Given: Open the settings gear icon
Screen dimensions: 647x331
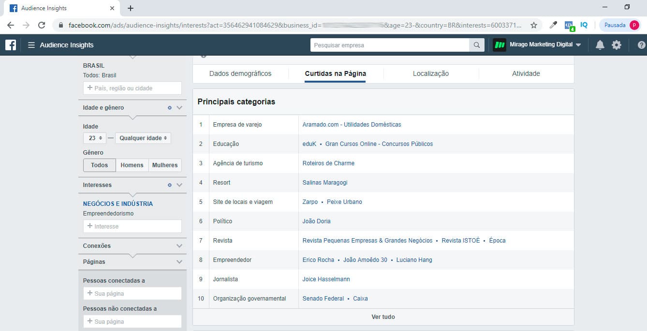Looking at the screenshot, I should 617,45.
